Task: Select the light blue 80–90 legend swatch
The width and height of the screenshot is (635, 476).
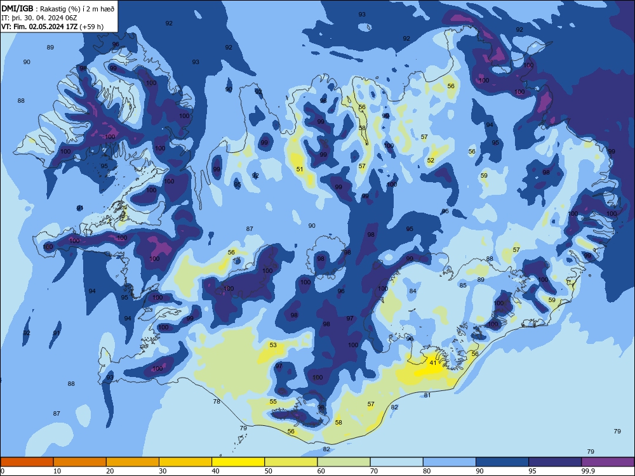Action: click(x=450, y=462)
